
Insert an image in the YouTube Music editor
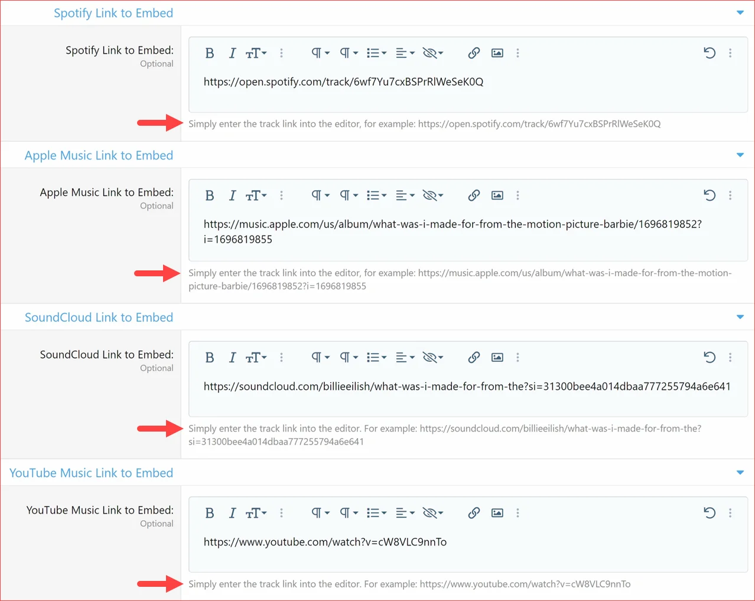point(497,513)
